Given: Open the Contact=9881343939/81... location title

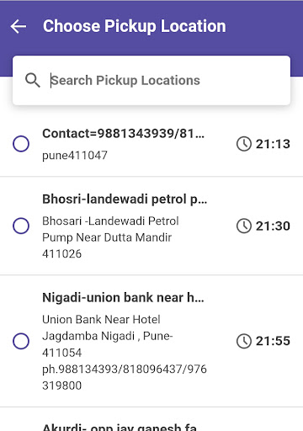Looking at the screenshot, I should tap(124, 134).
